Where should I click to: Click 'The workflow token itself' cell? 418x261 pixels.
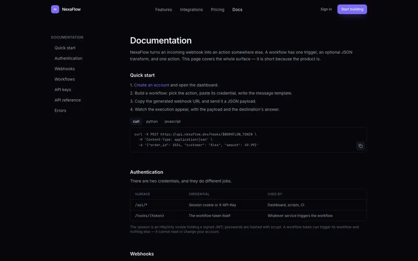[x=210, y=216]
